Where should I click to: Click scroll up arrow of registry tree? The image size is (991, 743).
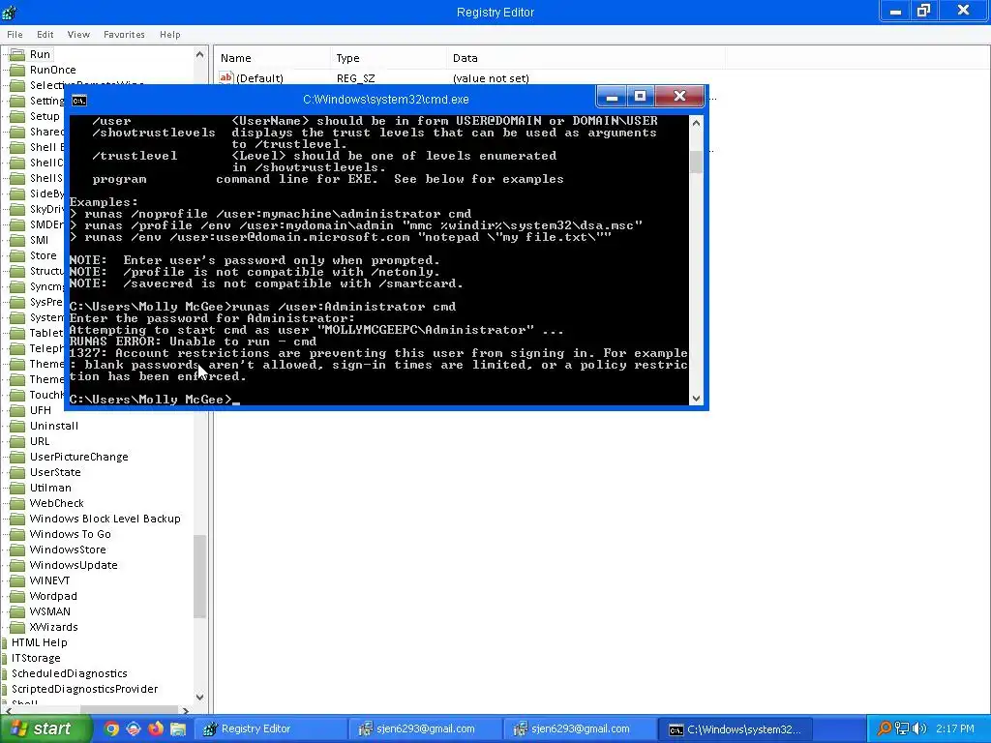point(199,54)
